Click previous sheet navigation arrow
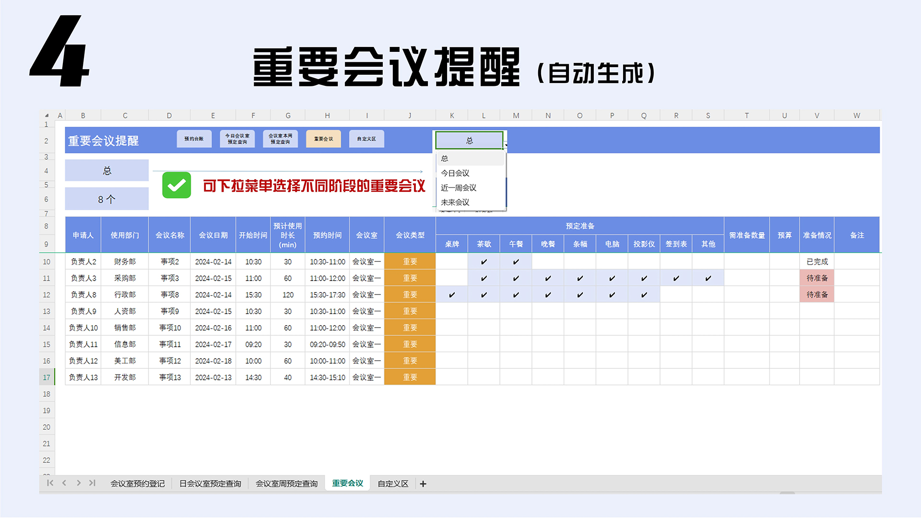This screenshot has height=518, width=921. tap(64, 483)
